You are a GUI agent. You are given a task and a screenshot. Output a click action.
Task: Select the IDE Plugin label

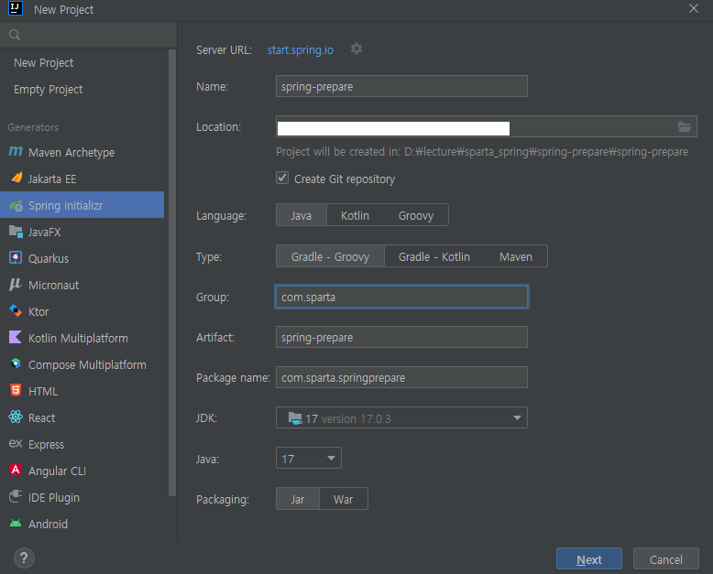click(54, 498)
